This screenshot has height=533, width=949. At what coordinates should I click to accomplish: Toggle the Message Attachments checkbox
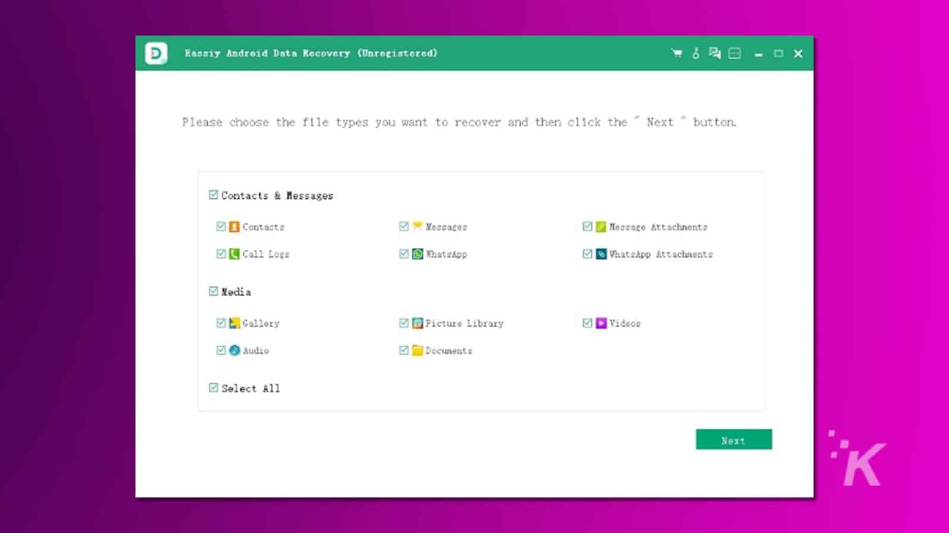click(x=587, y=226)
